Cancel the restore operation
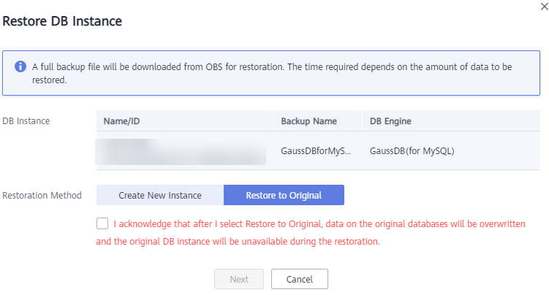The width and height of the screenshot is (549, 295). tap(300, 279)
